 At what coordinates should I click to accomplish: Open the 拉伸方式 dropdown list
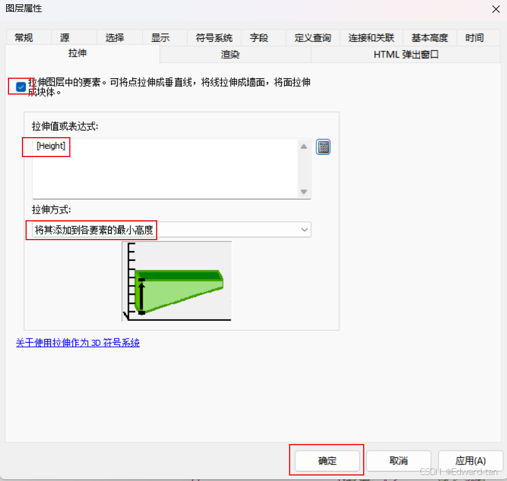click(172, 230)
